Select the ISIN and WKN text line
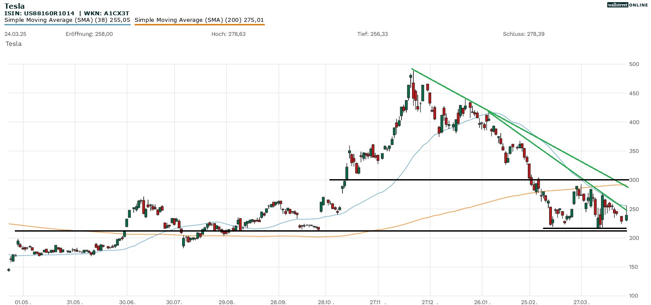This screenshot has height=305, width=651. pos(66,13)
